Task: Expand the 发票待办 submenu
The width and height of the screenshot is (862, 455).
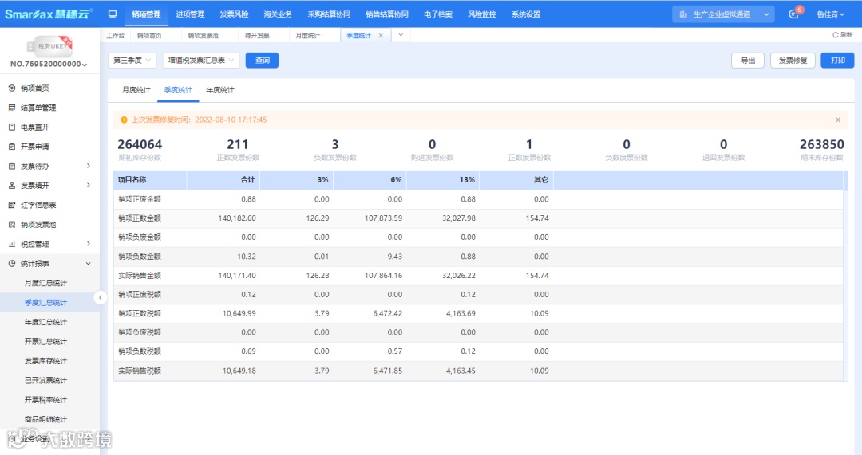Action: point(89,166)
